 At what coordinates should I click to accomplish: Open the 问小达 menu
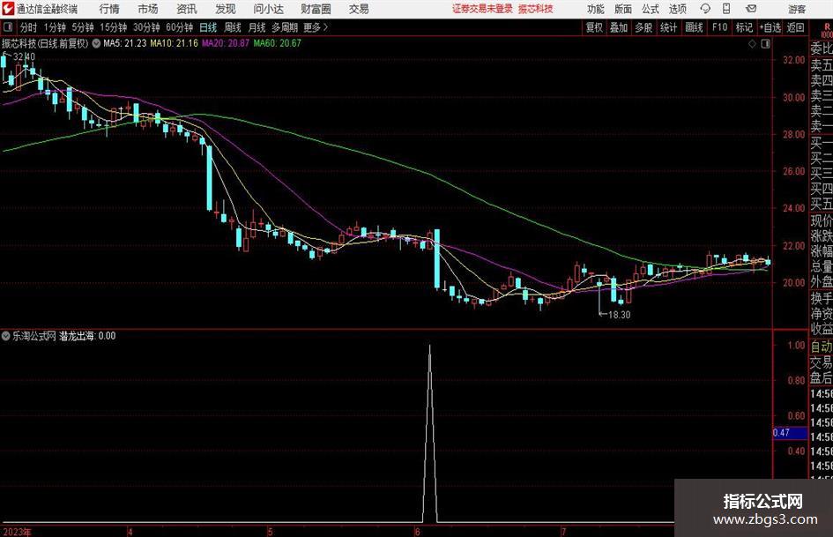coord(268,9)
